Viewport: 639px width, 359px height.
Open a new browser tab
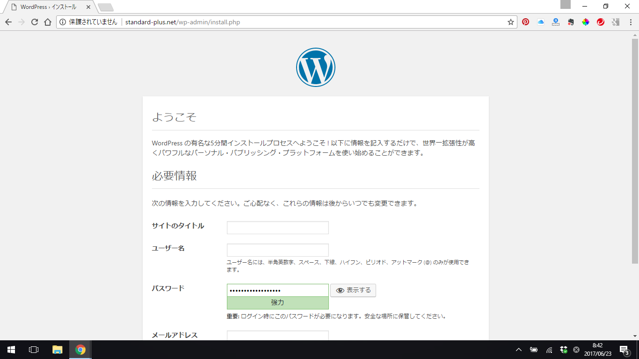pyautogui.click(x=106, y=7)
